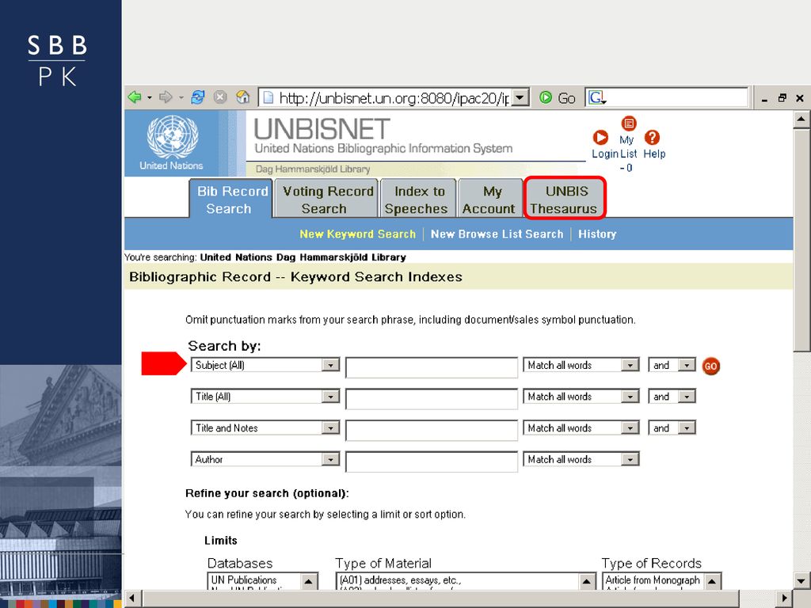
Task: Click the Dag Hammarskjöld Library banner text
Action: pos(312,169)
